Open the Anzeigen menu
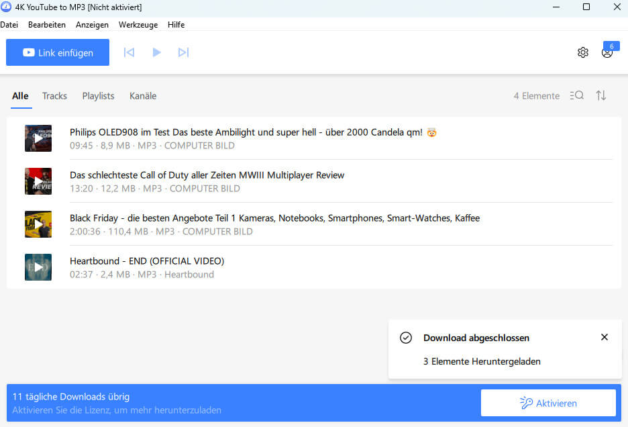628x427 pixels. tap(92, 25)
